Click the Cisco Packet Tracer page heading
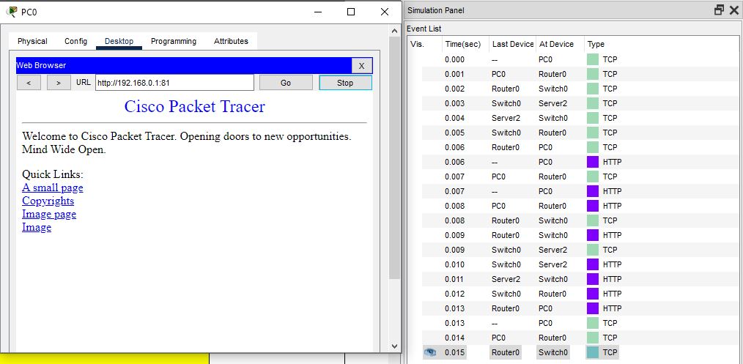 (194, 106)
